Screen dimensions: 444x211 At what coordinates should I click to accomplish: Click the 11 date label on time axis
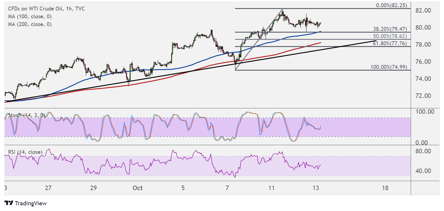[271, 188]
